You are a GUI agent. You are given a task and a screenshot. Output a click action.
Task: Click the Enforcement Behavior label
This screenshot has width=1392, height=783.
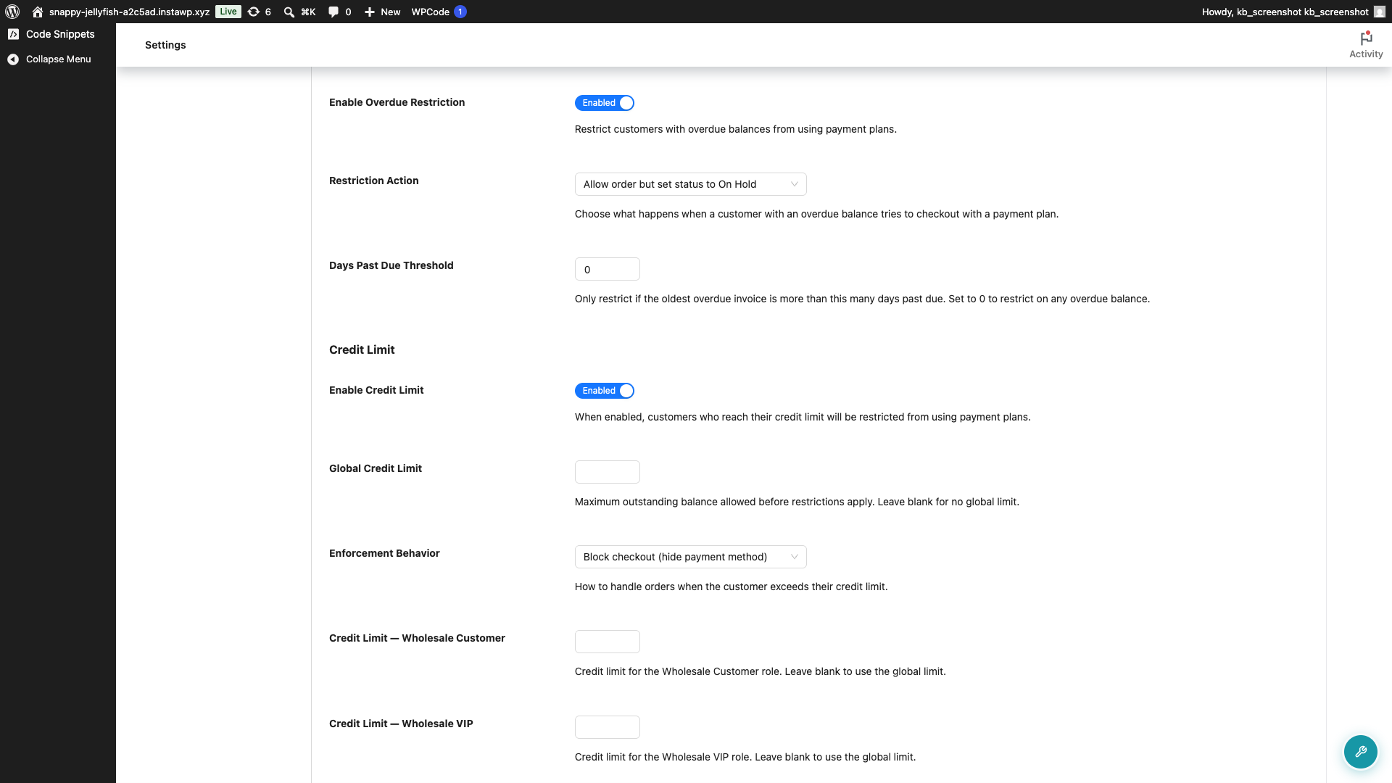point(384,553)
